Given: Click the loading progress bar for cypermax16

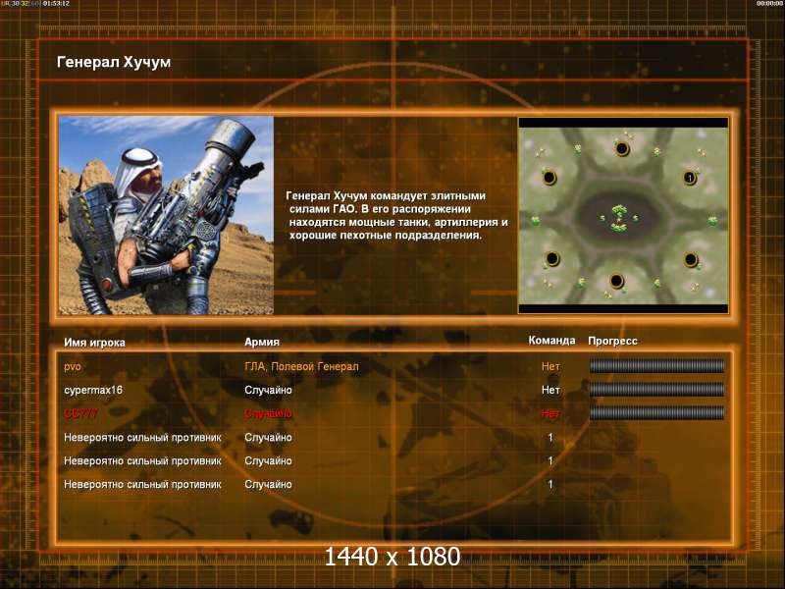Looking at the screenshot, I should [656, 390].
